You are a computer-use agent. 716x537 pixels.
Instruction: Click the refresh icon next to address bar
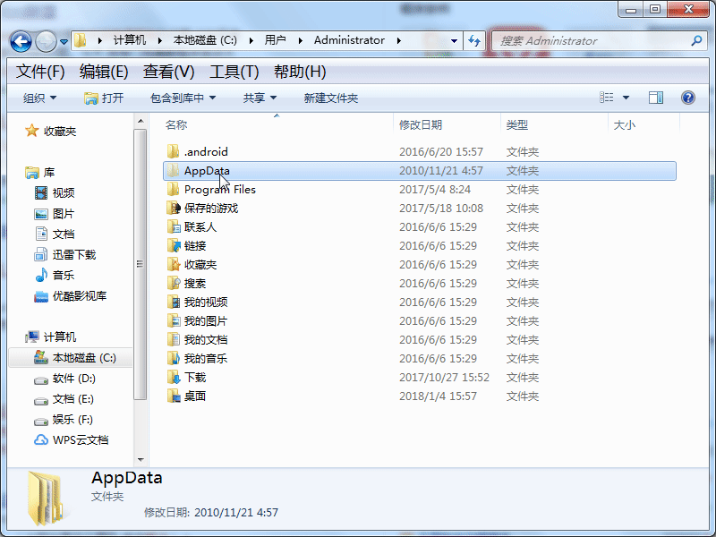(474, 41)
